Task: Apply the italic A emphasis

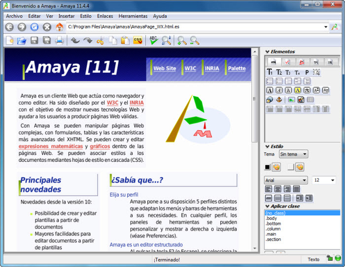Action: 279,90
